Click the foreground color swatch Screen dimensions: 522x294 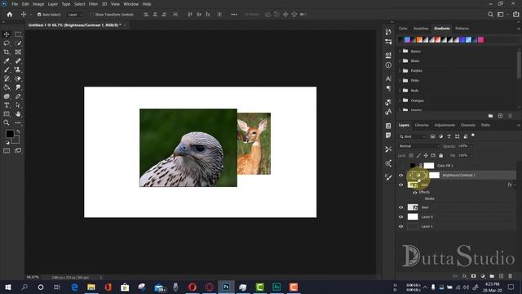(x=10, y=134)
